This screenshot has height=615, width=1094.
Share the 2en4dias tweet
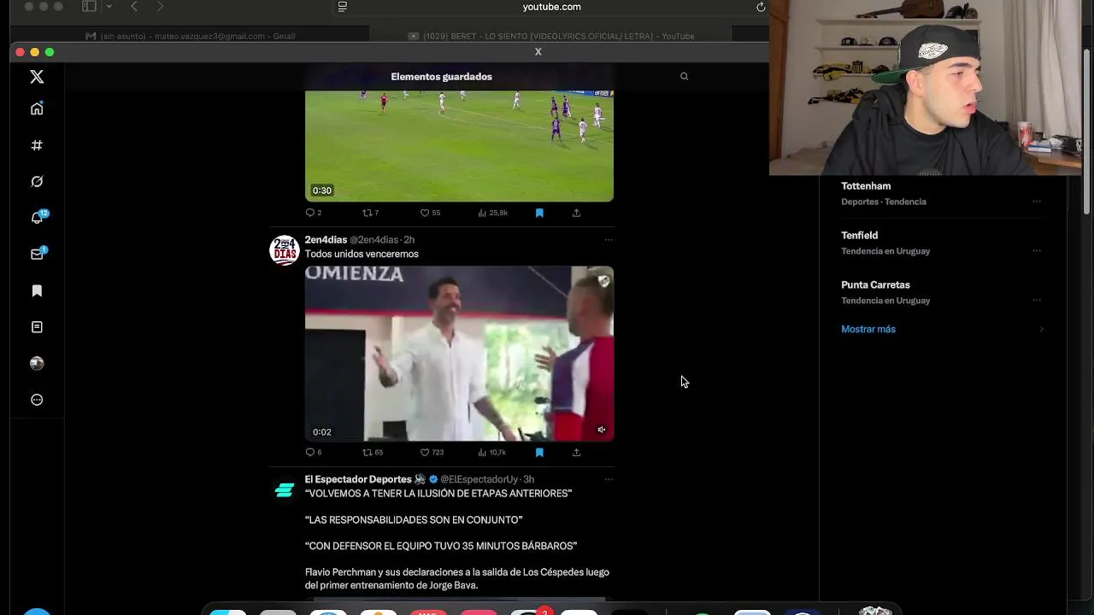click(x=576, y=452)
